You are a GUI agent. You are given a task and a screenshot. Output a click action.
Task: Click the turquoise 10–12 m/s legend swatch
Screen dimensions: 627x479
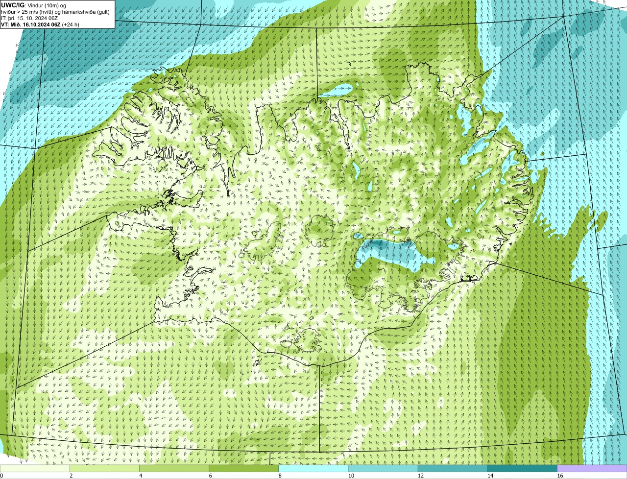click(383, 468)
